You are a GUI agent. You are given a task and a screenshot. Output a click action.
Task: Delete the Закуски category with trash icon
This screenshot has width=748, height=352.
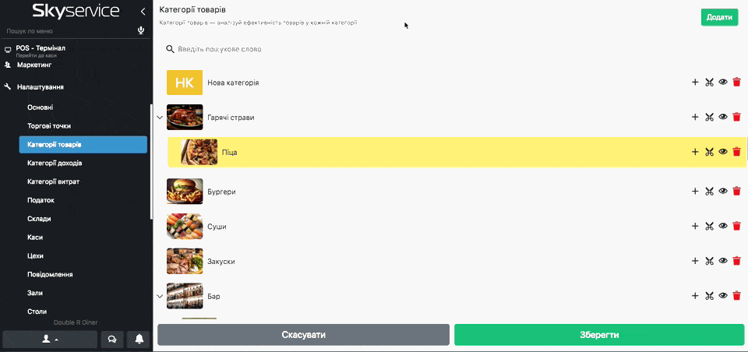coord(737,261)
